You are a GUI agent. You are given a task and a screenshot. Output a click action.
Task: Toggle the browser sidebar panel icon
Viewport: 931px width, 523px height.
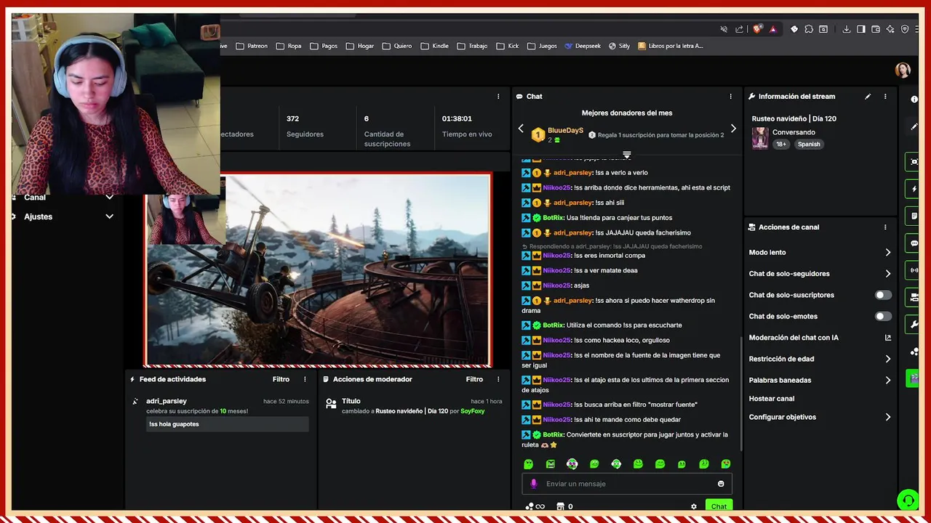coord(861,29)
